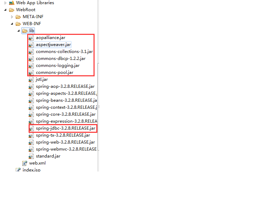This screenshot has height=214, width=268.
Task: Select the WebRoot folder label
Action: [x=25, y=10]
